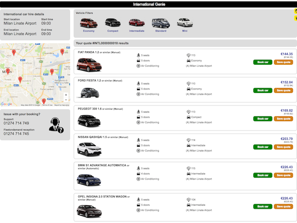Click map marker A near Linate airport
This screenshot has width=297, height=223.
point(52,72)
